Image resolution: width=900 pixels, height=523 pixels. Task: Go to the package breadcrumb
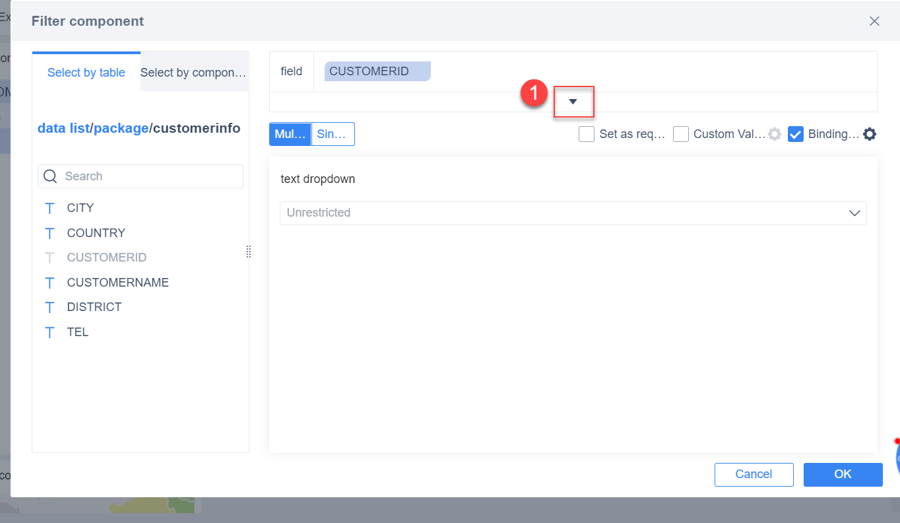point(121,128)
